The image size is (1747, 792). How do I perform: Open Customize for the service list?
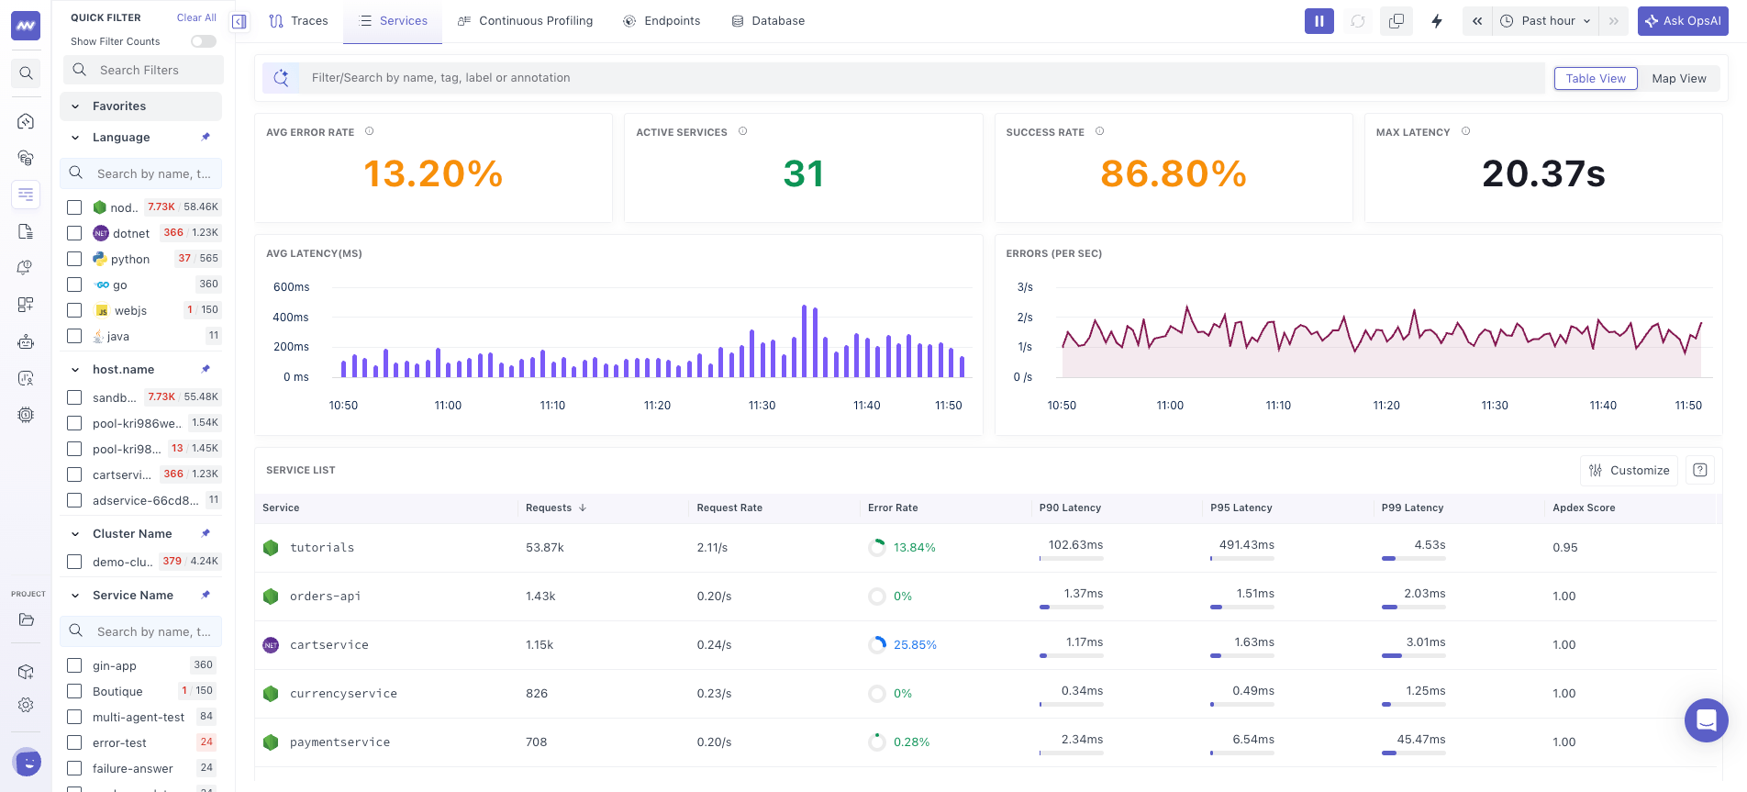point(1629,470)
